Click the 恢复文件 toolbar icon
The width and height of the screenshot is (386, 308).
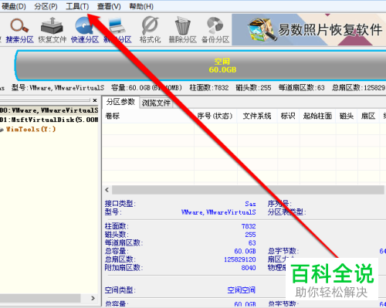(x=52, y=25)
